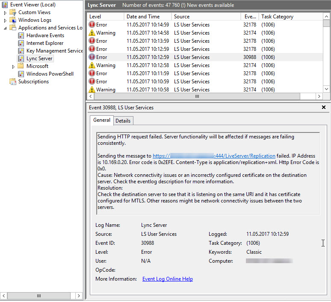This screenshot has width=331, height=302.
Task: Click error icon of 10:13:59 event
Action: [x=92, y=41]
